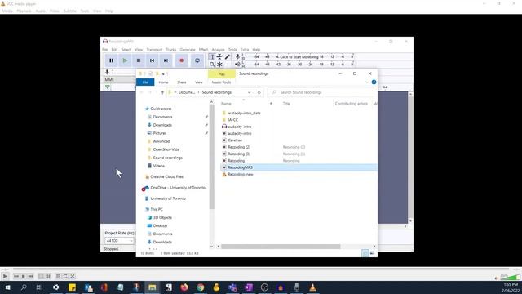522x294 pixels.
Task: Switch Explorer to Details view icon
Action: tap(365, 253)
